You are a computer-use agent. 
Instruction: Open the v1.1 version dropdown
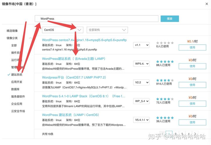tap(141, 45)
